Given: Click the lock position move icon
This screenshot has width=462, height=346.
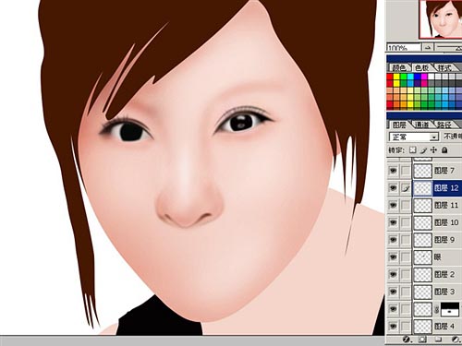Looking at the screenshot, I should 433,150.
